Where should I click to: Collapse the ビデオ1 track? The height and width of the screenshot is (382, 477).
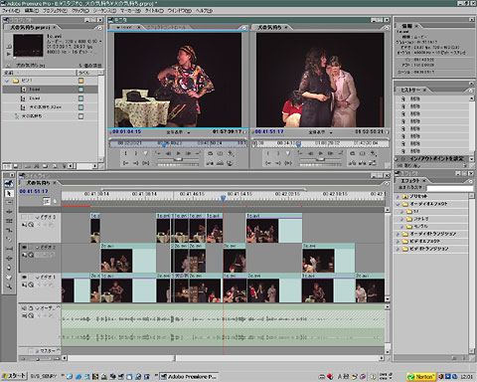[38, 277]
